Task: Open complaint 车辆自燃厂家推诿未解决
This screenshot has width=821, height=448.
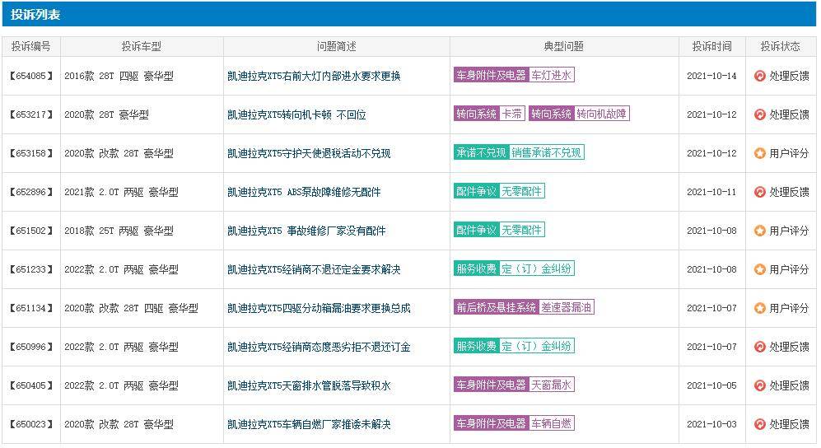Action: [309, 424]
